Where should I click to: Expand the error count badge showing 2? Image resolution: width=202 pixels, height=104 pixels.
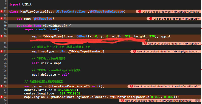(x=197, y=100)
